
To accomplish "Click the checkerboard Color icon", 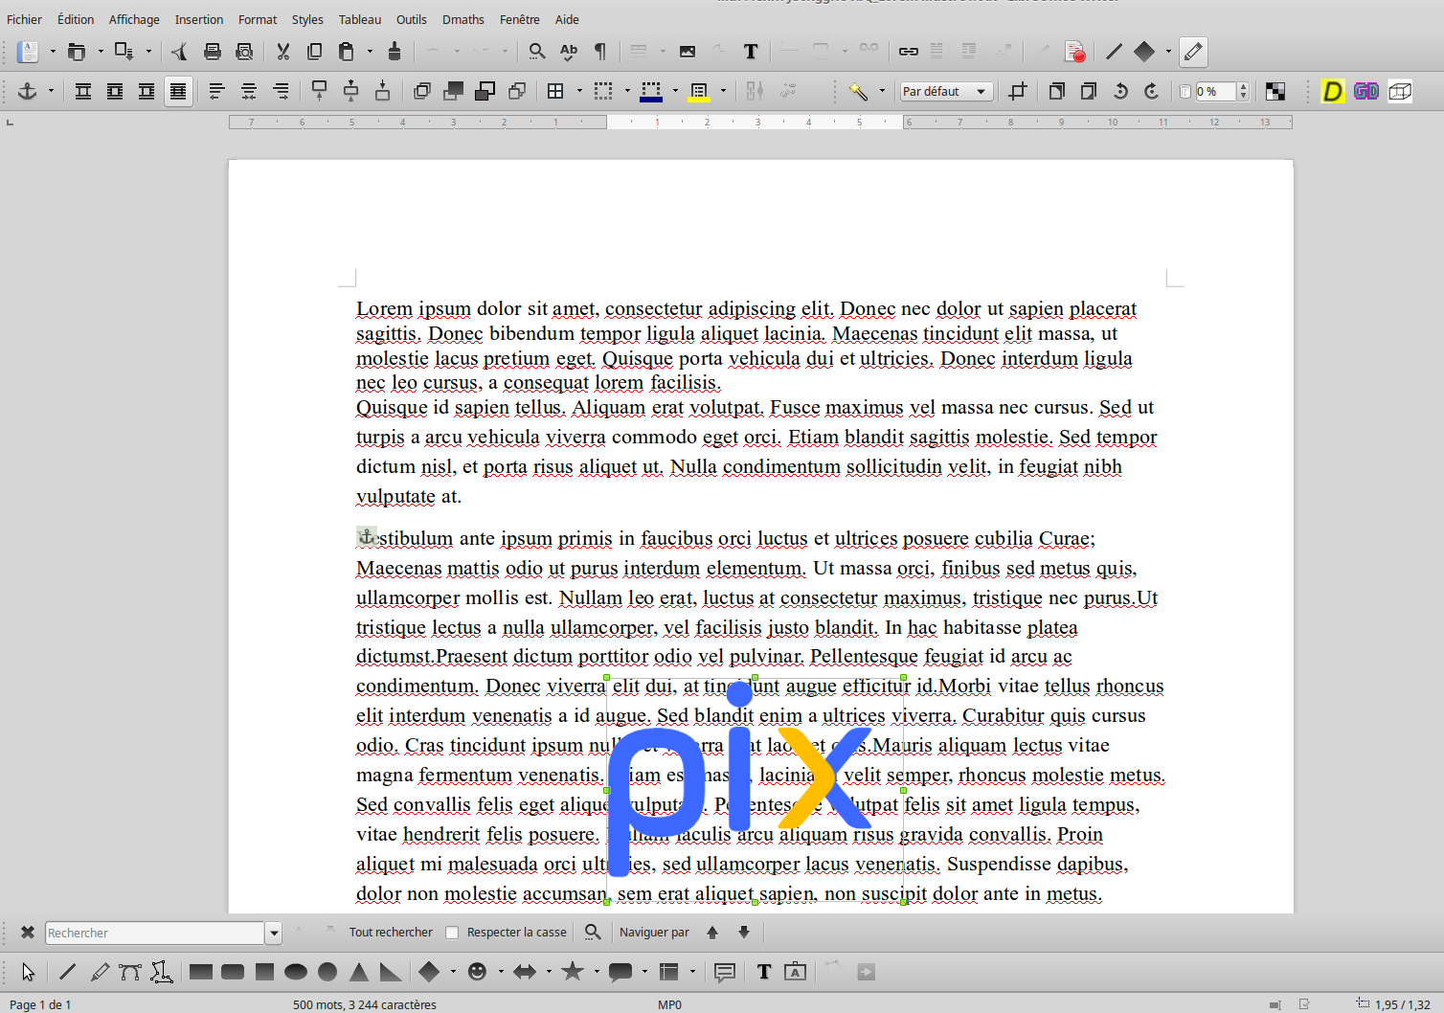I will (1275, 91).
